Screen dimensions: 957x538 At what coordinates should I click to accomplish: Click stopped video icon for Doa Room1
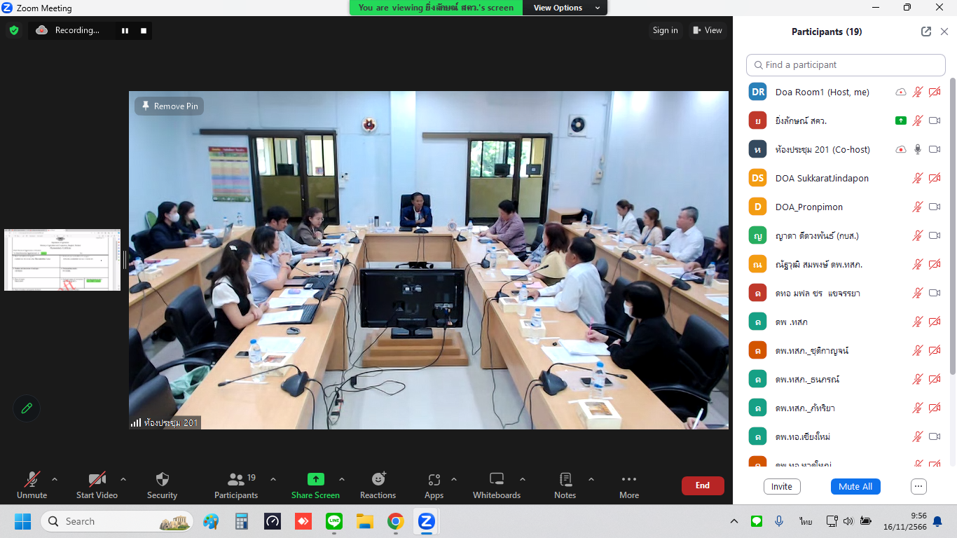(935, 92)
